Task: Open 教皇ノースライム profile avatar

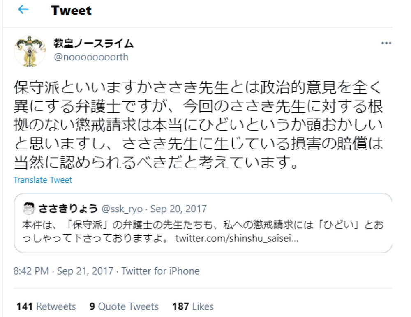Action: click(x=30, y=51)
